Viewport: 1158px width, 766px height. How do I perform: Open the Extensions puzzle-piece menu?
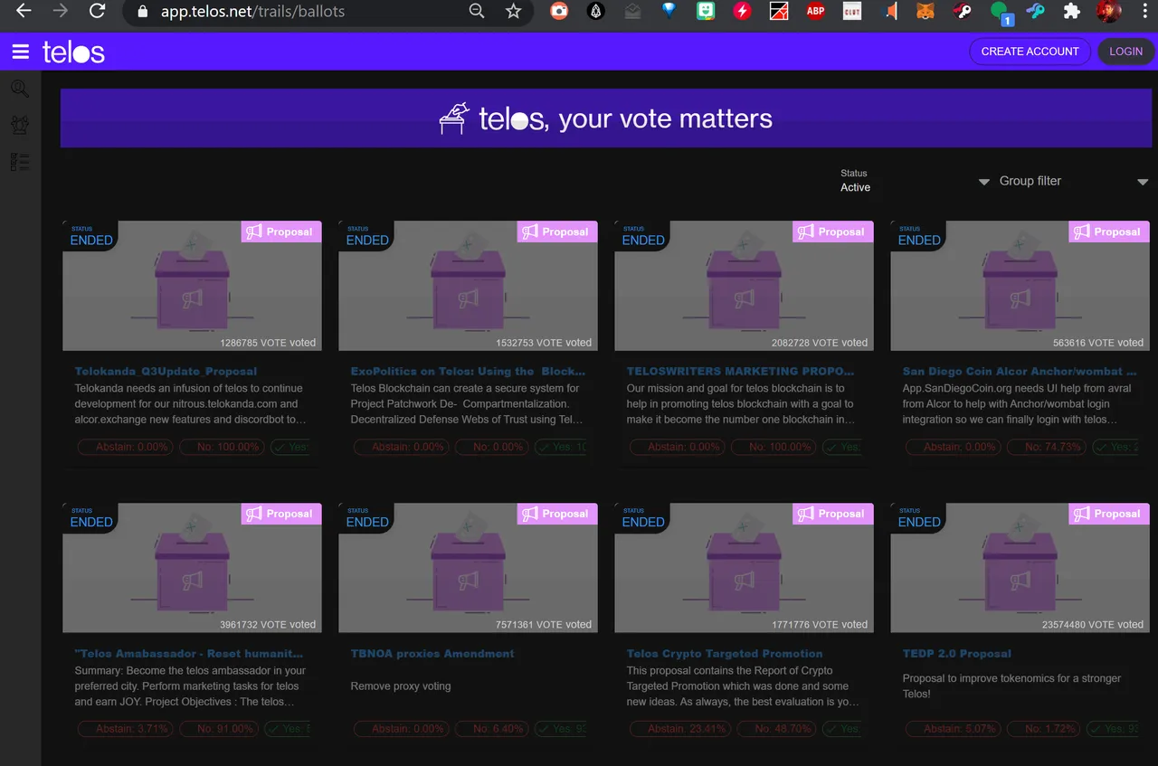coord(1072,12)
